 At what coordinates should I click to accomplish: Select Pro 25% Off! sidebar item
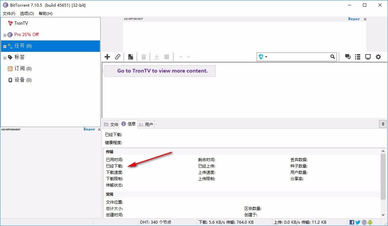[x=26, y=34]
